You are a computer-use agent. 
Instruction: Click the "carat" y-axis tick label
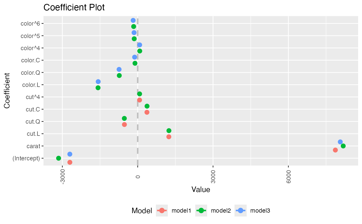(x=33, y=146)
